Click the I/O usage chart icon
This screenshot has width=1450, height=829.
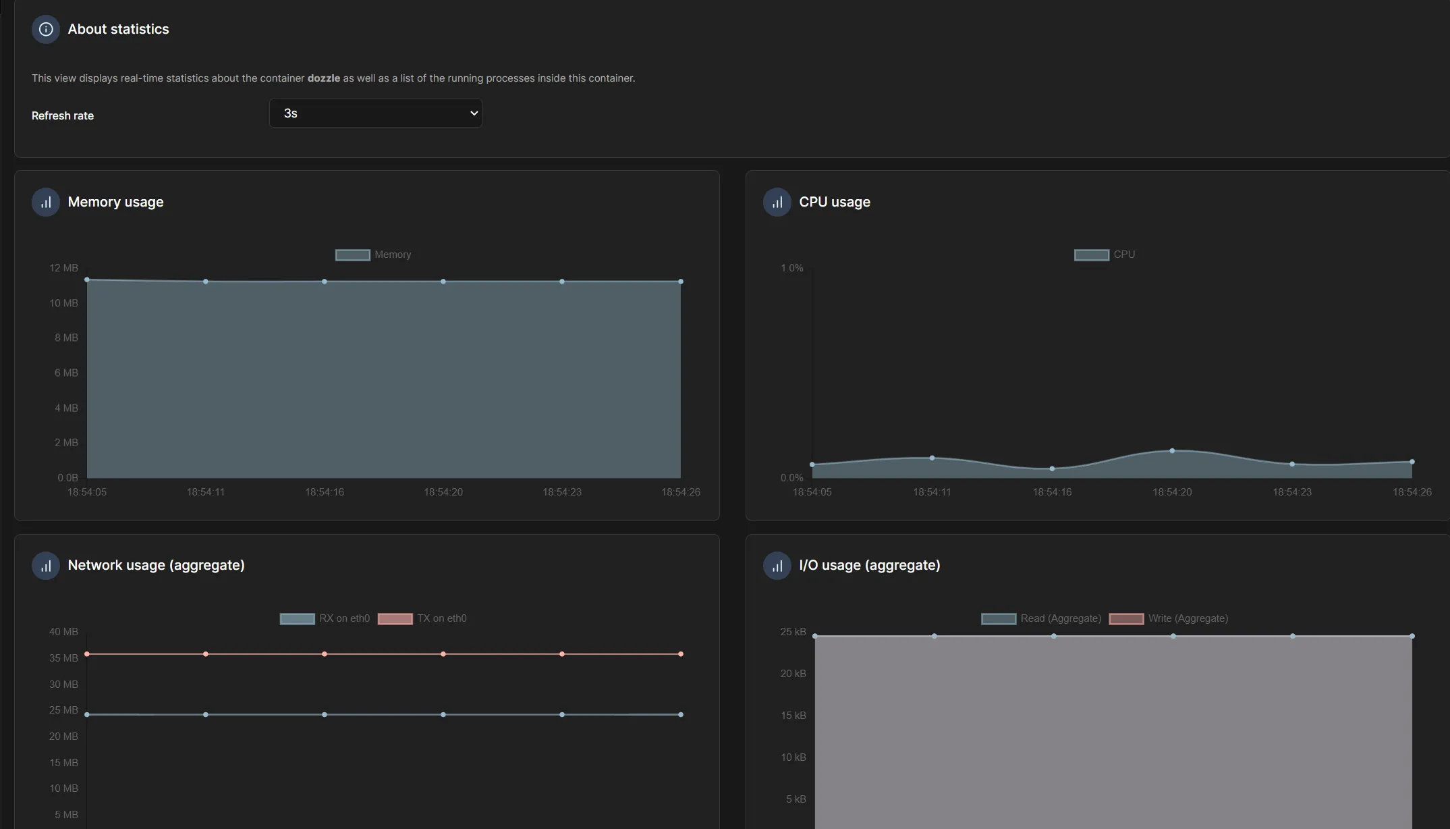(x=777, y=566)
